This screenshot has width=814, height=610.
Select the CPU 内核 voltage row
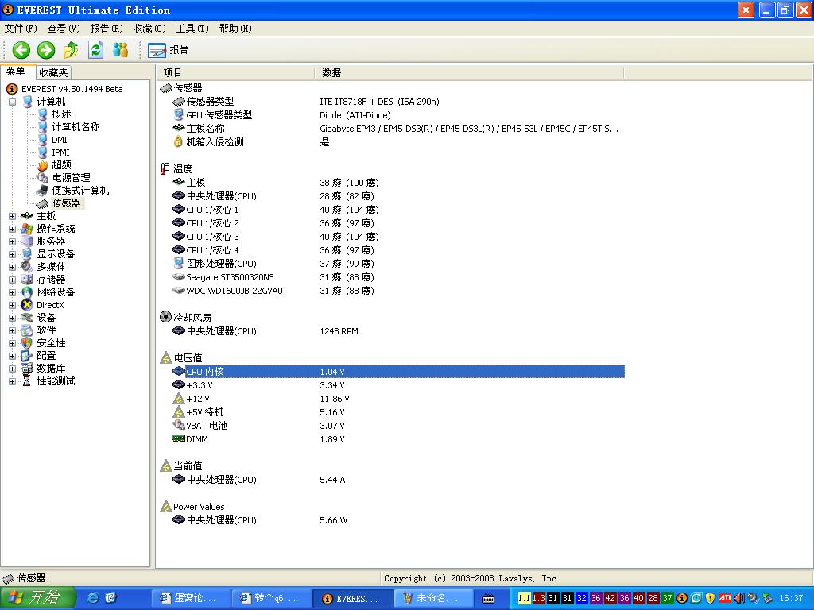point(399,372)
